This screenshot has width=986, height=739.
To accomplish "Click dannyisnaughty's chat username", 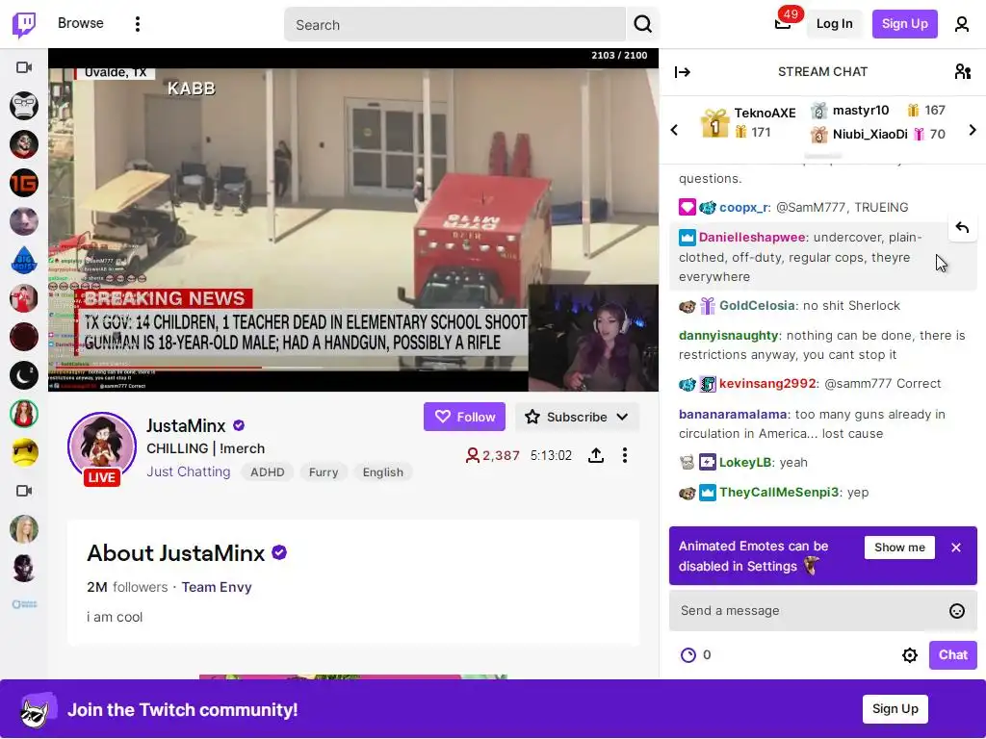I will click(x=728, y=336).
